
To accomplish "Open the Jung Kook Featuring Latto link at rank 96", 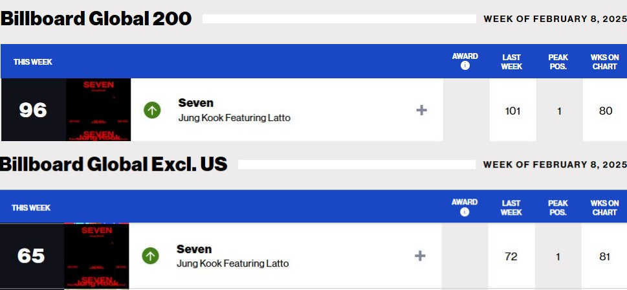I will [x=234, y=118].
